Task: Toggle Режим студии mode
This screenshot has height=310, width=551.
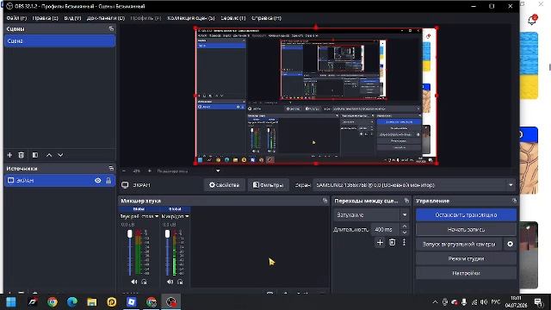Action: (466, 258)
